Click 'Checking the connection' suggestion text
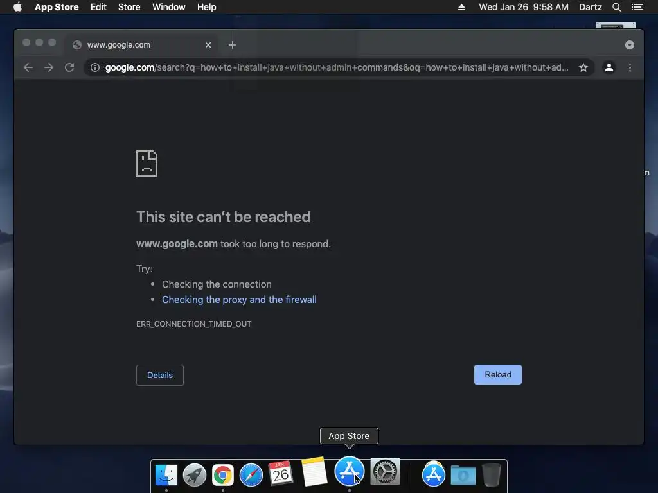This screenshot has height=493, width=658. click(217, 284)
